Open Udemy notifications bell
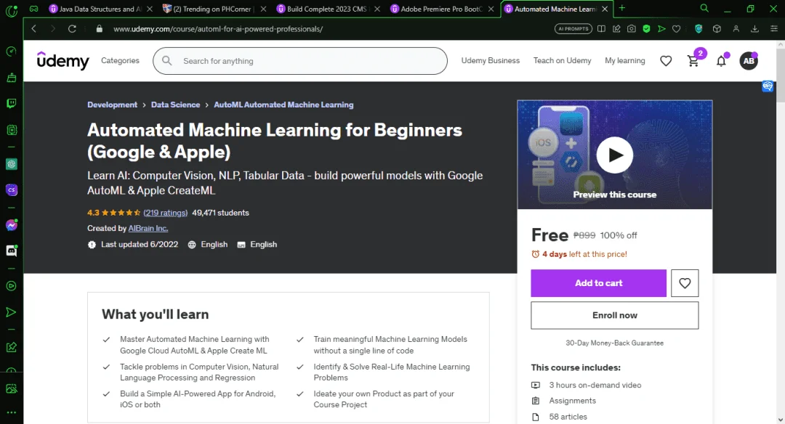The width and height of the screenshot is (785, 424). point(721,61)
